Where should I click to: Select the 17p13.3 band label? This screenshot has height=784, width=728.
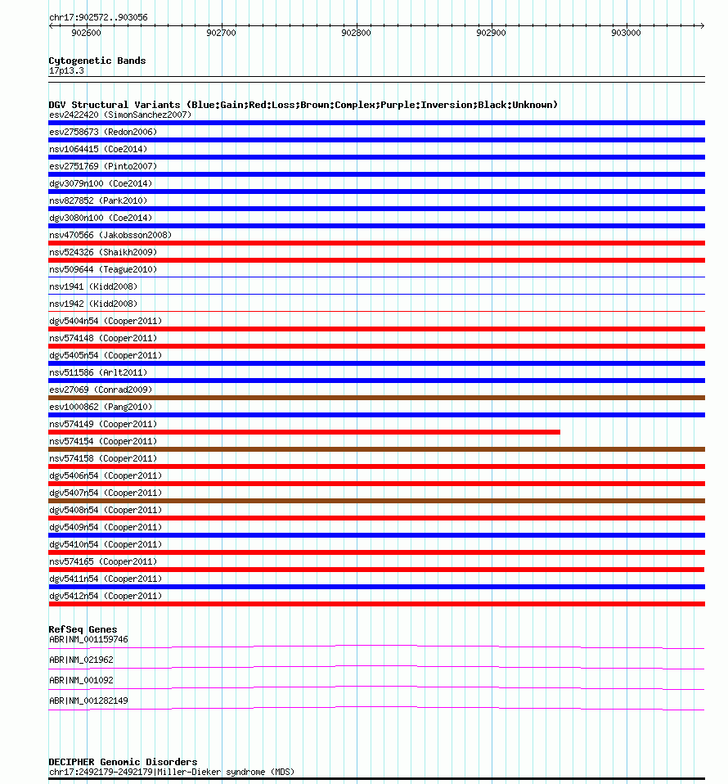(66, 70)
